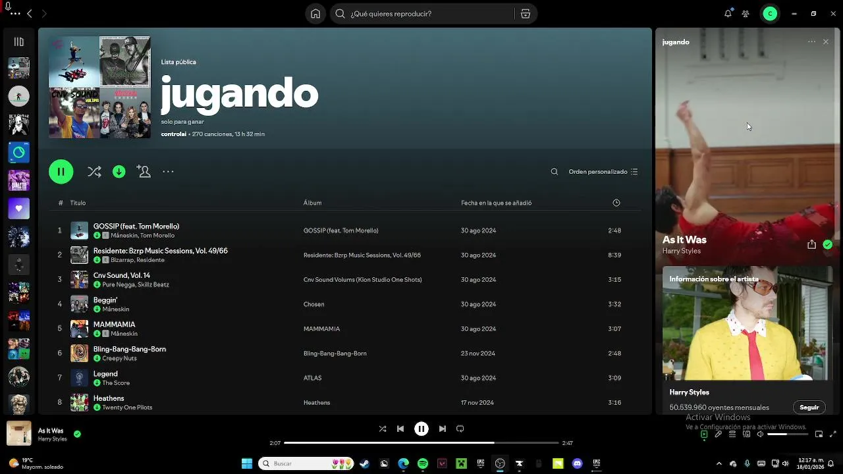Go to Spotify Home via house icon
843x474 pixels.
315,13
